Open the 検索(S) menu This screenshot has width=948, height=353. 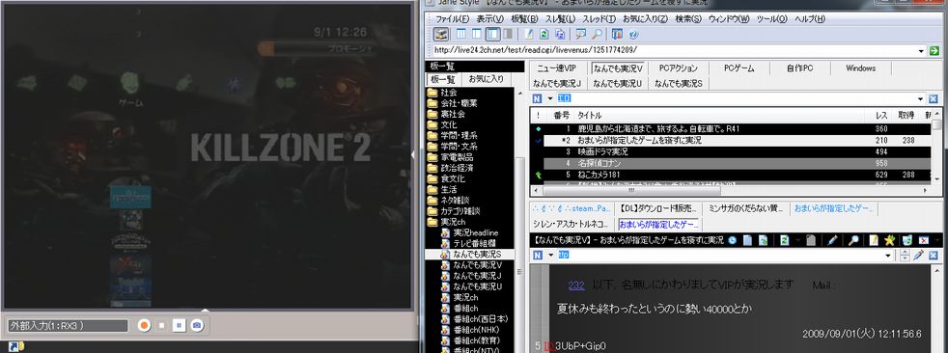click(688, 19)
